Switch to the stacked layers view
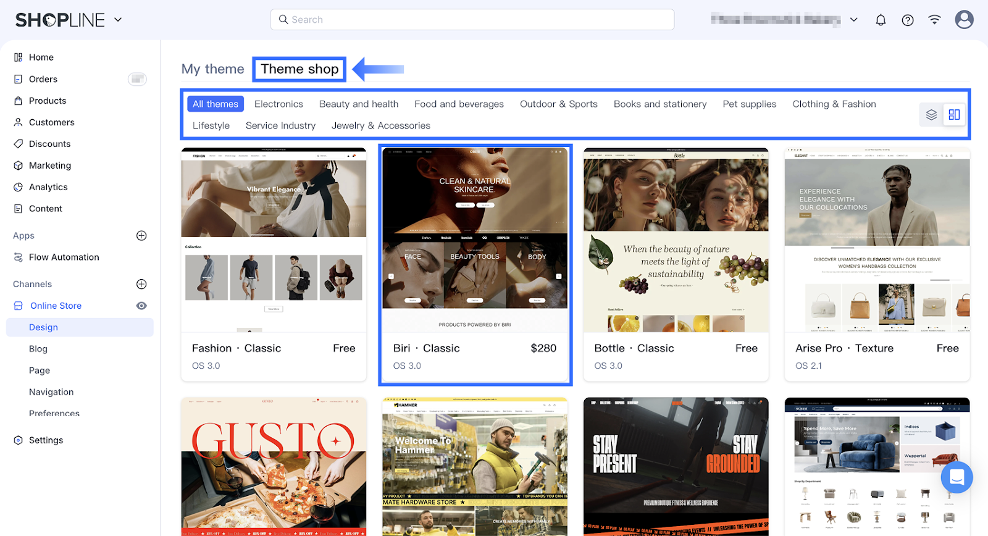 (931, 115)
